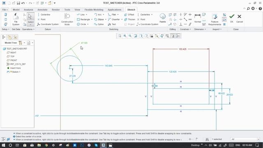Create a Normal dimension
The width and height of the screenshot is (263, 148).
(198, 18)
